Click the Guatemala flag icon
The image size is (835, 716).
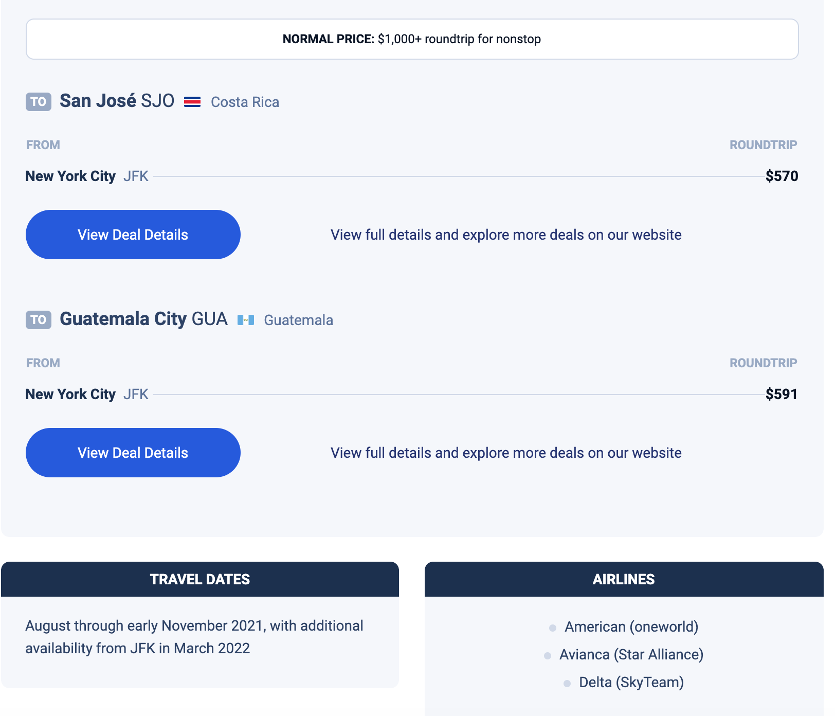(246, 320)
